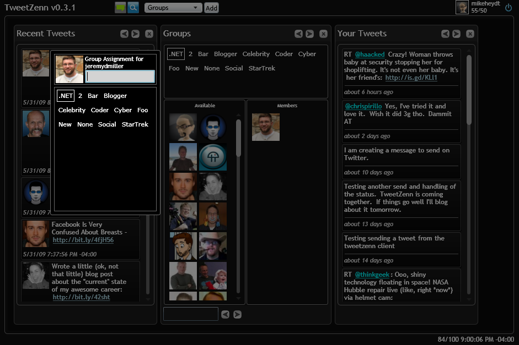Select StarTrek group in Groups panel
The image size is (519, 345).
click(x=262, y=68)
